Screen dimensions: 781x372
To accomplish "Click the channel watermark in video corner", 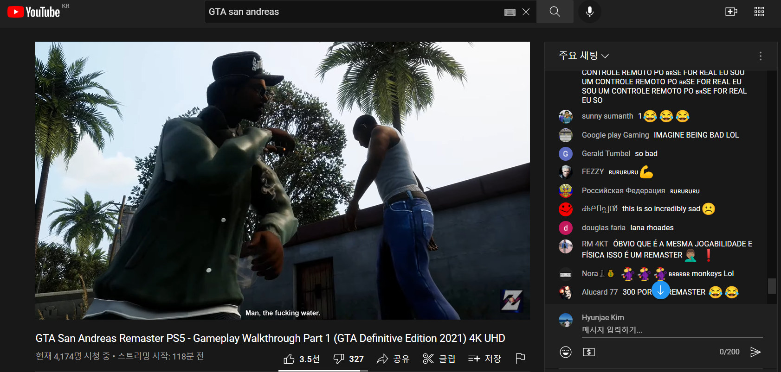I will [x=512, y=301].
